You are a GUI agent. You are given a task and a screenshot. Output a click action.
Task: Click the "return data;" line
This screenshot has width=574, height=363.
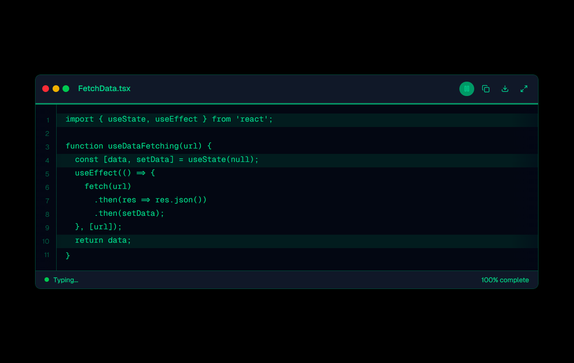[103, 241]
